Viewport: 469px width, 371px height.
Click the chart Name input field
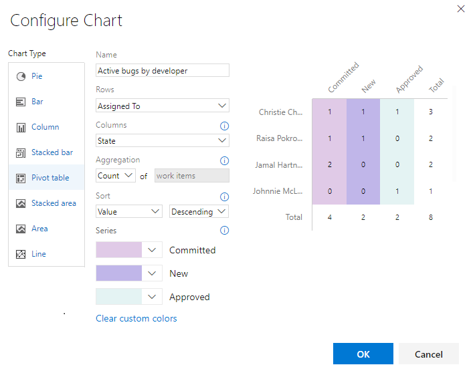click(163, 70)
